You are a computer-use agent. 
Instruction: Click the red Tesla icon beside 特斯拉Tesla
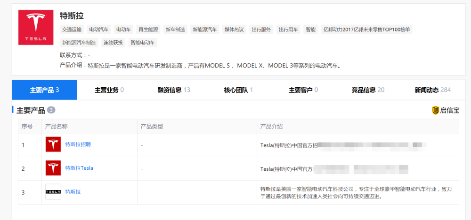coord(53,168)
